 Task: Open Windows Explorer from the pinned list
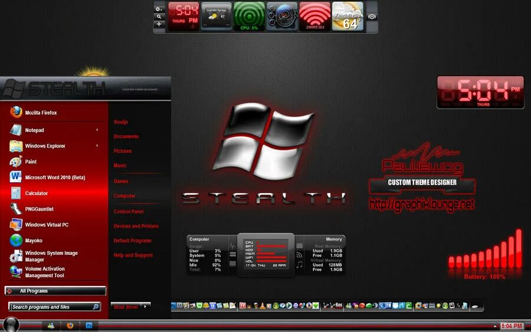click(x=45, y=146)
